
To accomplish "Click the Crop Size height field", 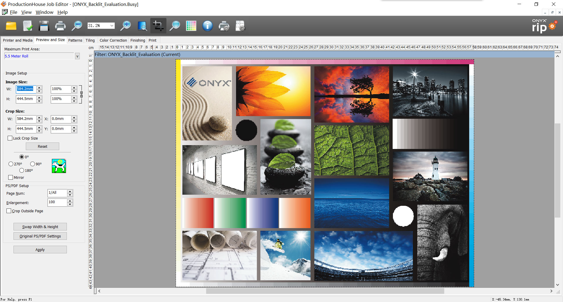I will point(26,129).
